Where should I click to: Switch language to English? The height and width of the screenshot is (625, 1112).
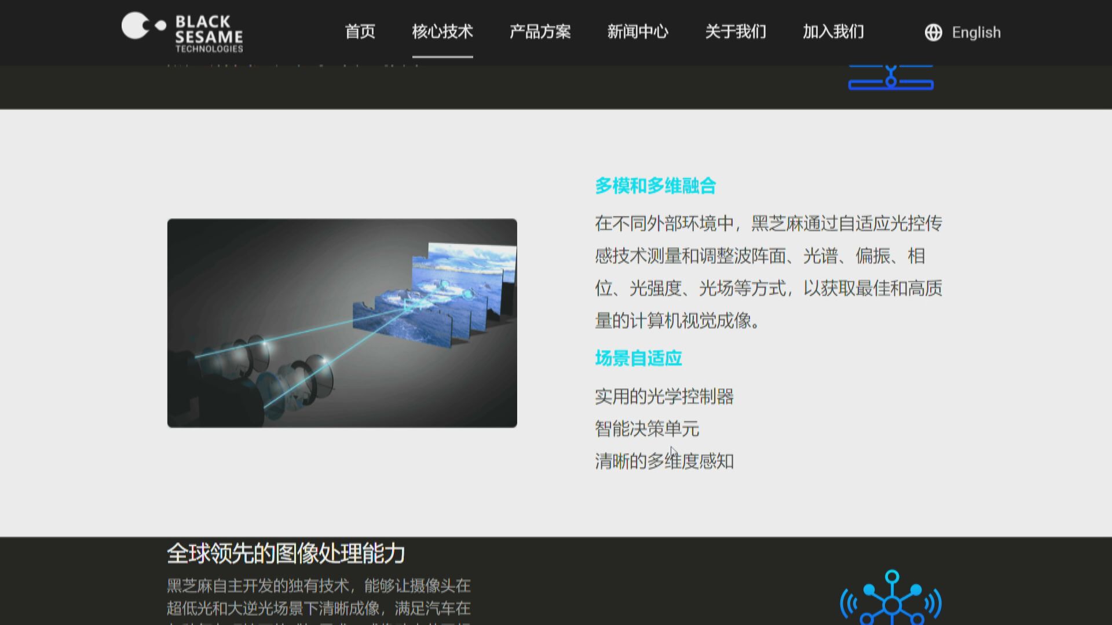tap(976, 32)
